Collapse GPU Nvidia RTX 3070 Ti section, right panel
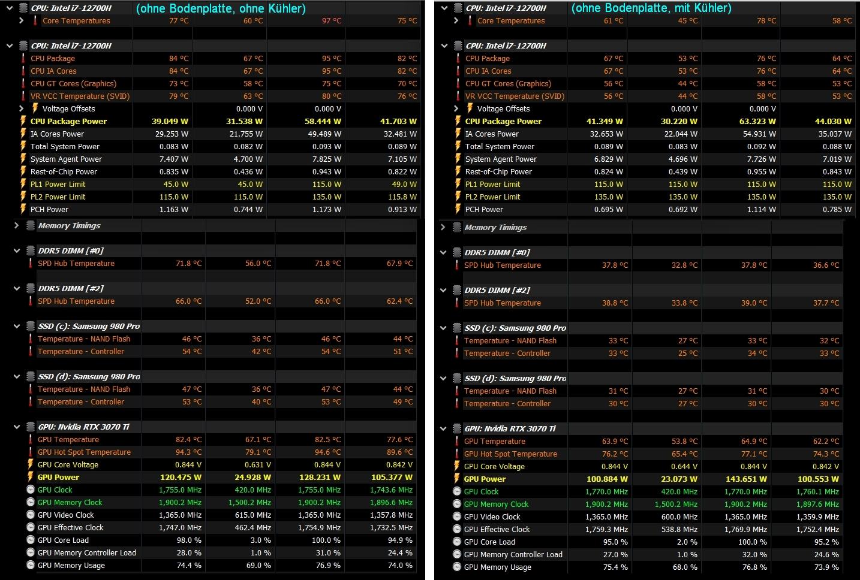 (x=443, y=429)
